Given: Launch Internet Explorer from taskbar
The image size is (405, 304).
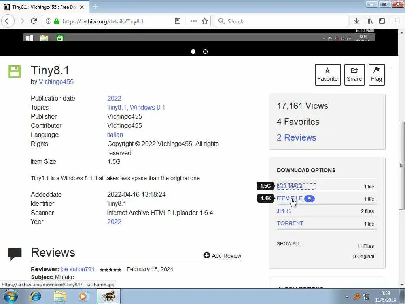Looking at the screenshot, I should (x=35, y=296).
